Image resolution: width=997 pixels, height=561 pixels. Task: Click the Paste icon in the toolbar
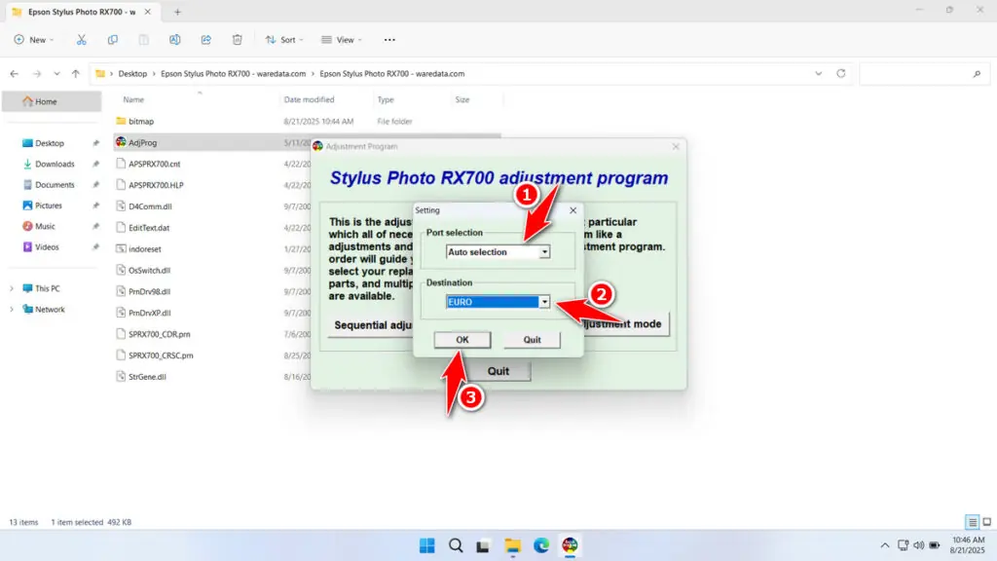pos(143,39)
